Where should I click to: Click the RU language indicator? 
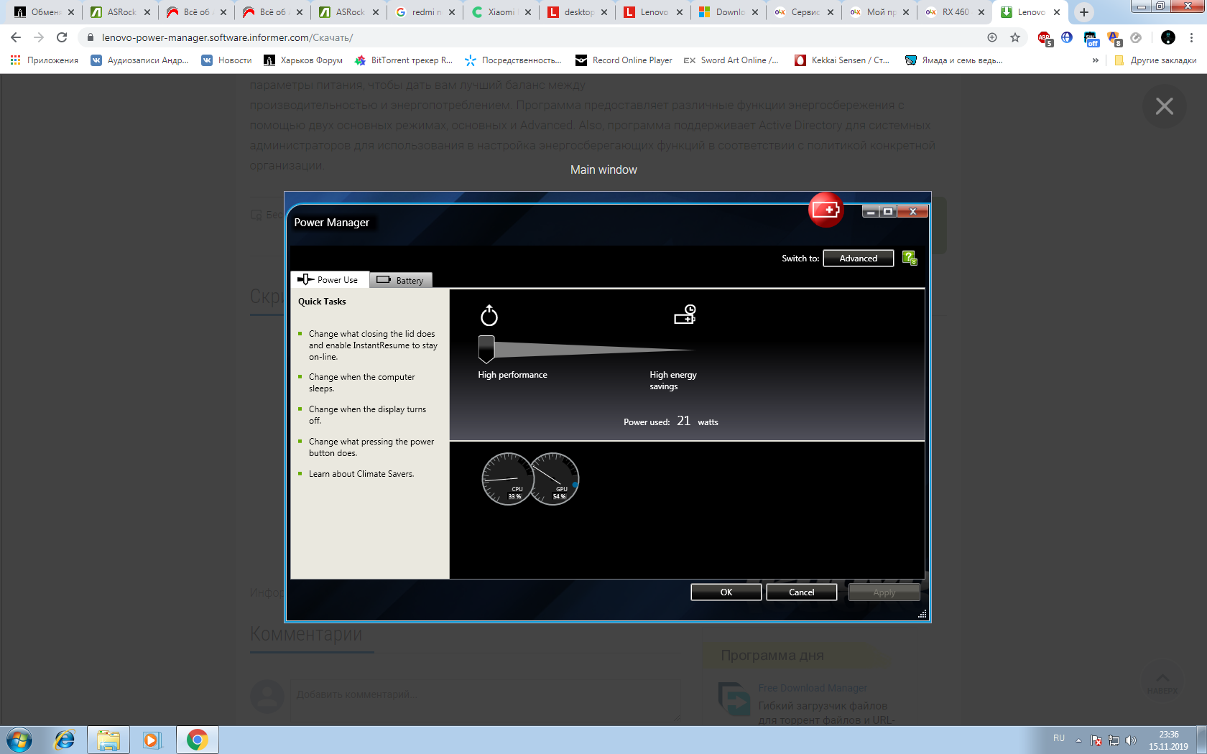coord(1059,738)
